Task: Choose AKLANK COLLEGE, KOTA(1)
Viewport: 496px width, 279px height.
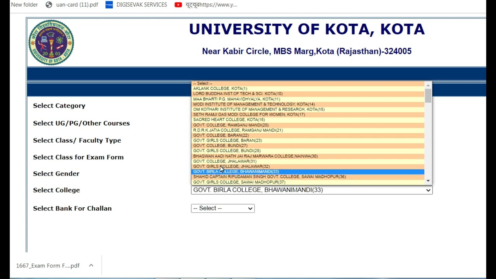Action: 308,88
